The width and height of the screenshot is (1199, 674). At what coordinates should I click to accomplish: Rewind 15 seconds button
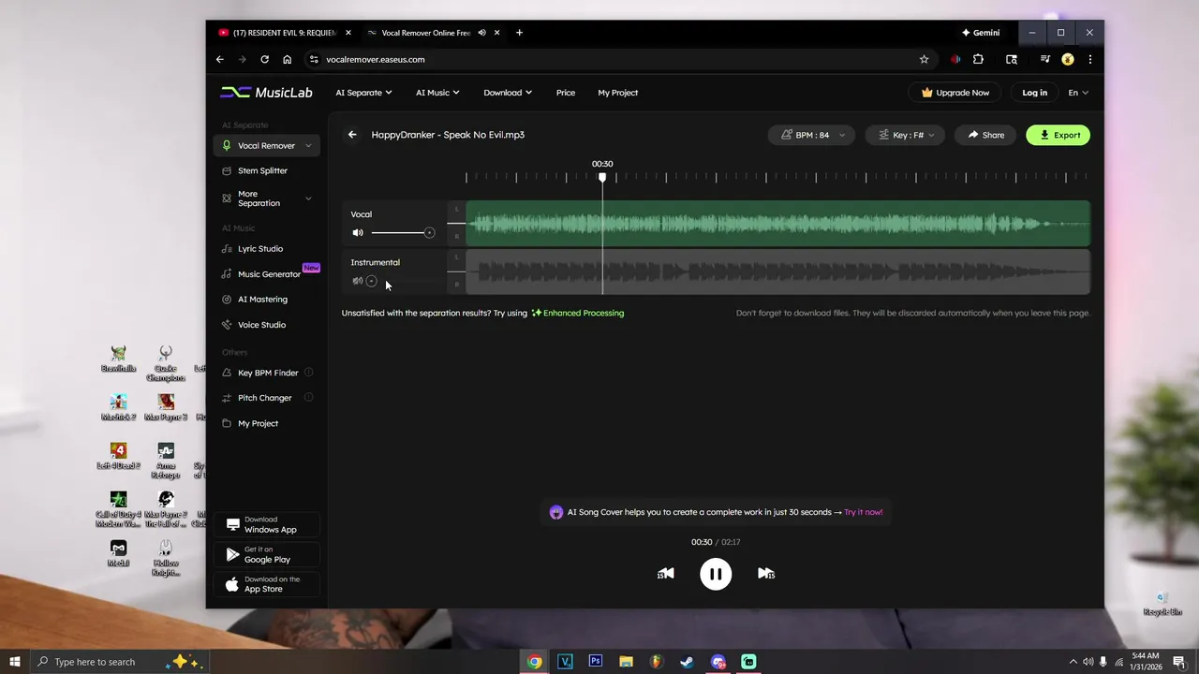(665, 574)
